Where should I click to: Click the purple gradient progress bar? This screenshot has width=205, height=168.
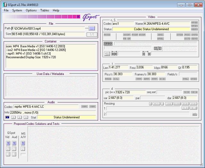(42, 17)
